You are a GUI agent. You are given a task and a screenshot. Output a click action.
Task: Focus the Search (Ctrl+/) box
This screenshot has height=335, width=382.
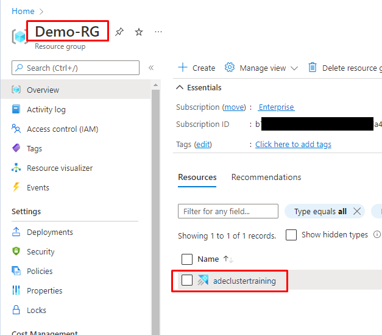[76, 68]
